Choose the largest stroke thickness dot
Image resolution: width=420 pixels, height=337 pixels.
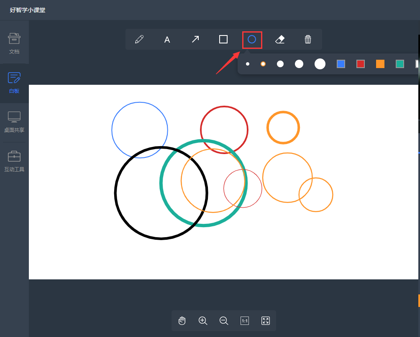coord(320,64)
